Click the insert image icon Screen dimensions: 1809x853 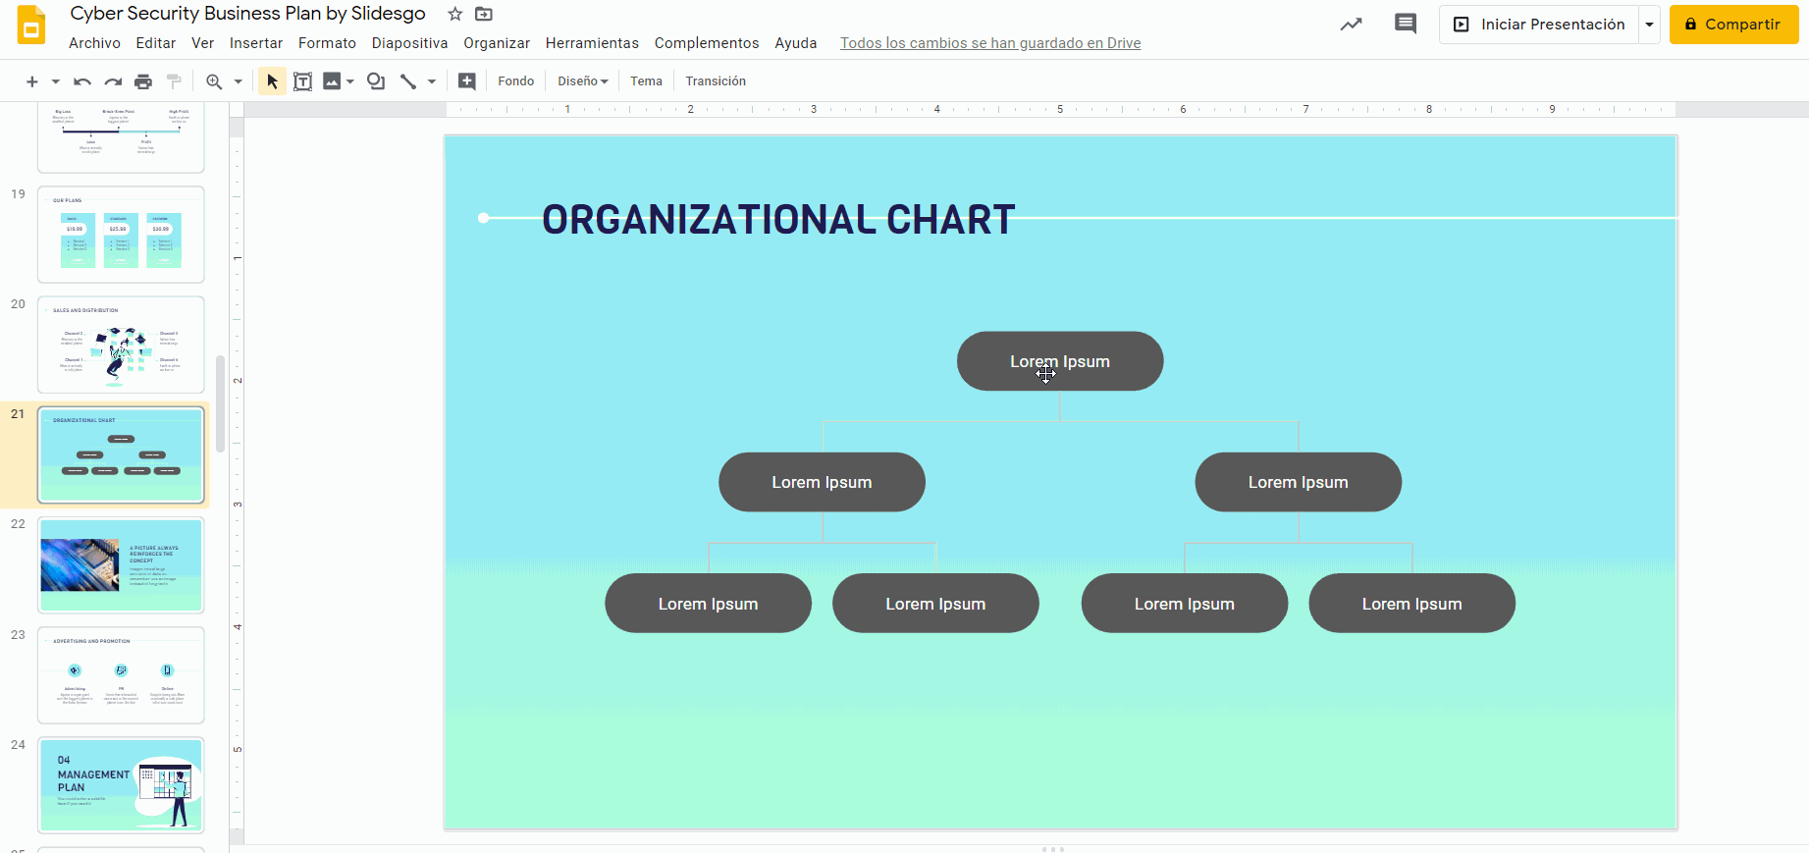coord(332,81)
